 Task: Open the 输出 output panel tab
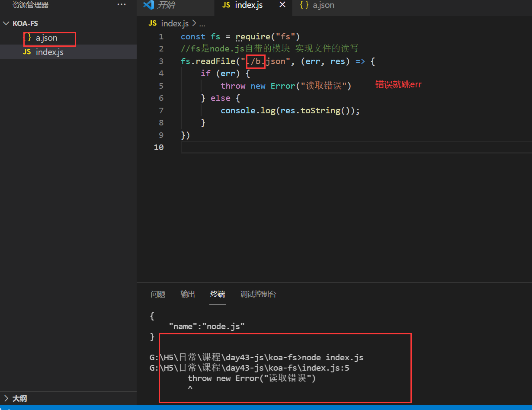pyautogui.click(x=188, y=294)
